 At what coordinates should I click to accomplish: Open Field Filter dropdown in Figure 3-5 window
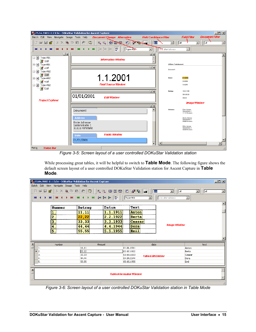[x=198, y=43]
